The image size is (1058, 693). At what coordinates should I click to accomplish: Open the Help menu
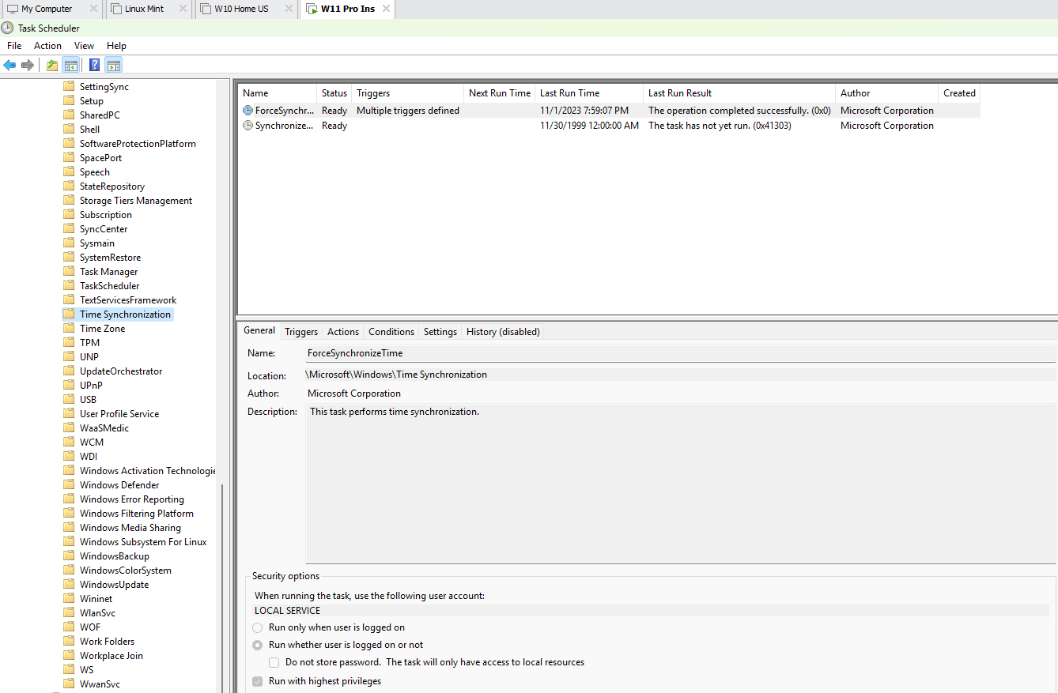116,46
